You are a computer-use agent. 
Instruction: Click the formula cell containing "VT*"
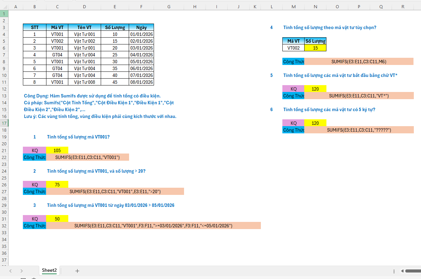coord(359,96)
